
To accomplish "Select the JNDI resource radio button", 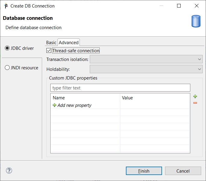I will 8,68.
